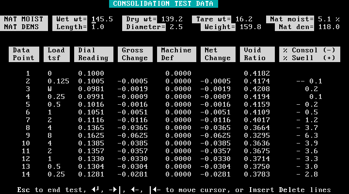Click the Dial Reading column header
Viewport: 349px width, 194px height.
(x=93, y=54)
